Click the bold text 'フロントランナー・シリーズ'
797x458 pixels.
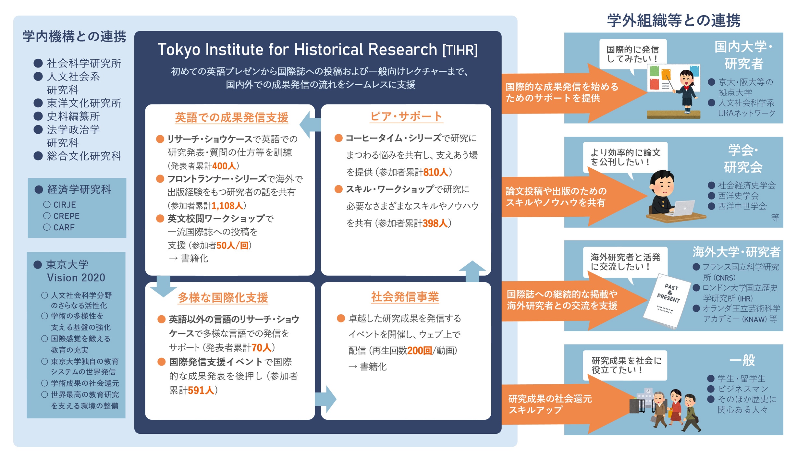click(217, 179)
